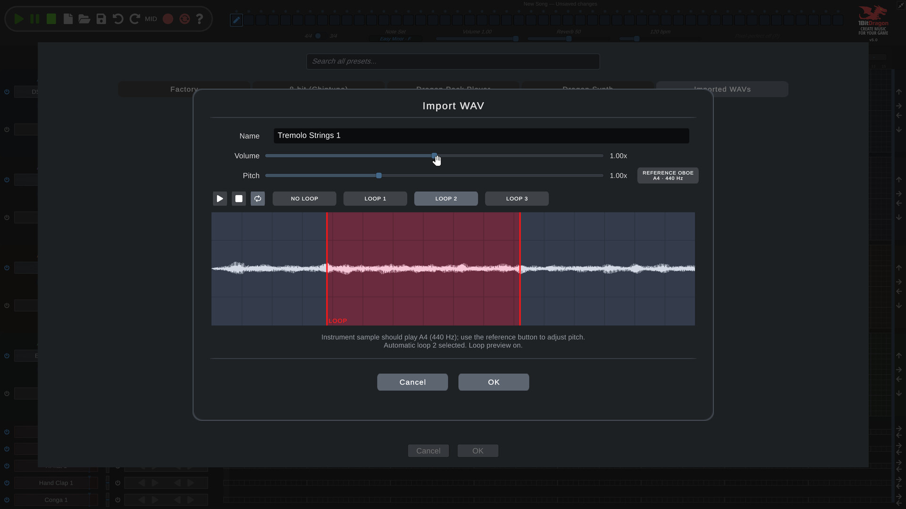Click the Pitch slider handle
The image size is (906, 509).
point(379,175)
